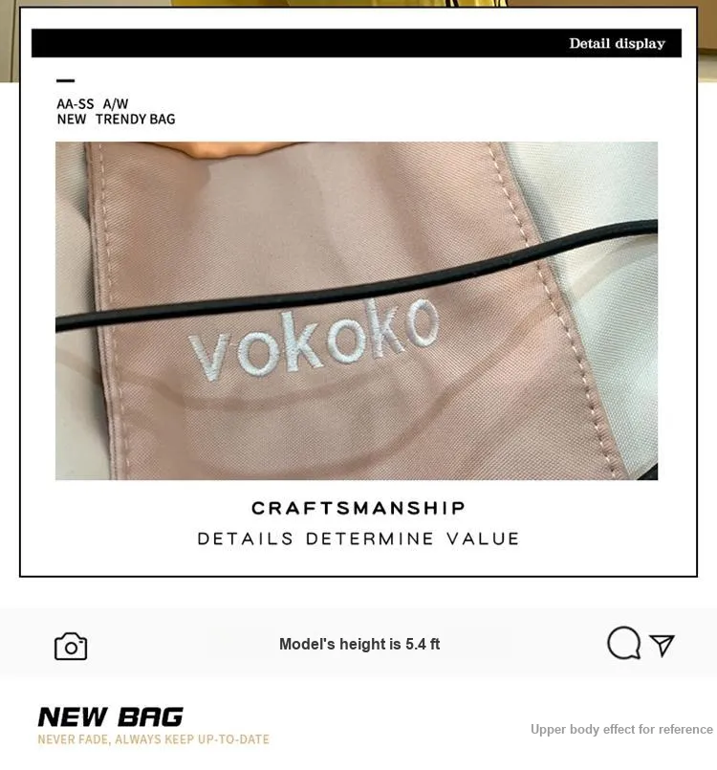The image size is (717, 770).
Task: Select the AA-SS A/W label
Action: (x=93, y=104)
